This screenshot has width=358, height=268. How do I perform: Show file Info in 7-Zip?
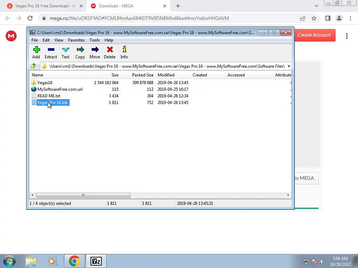[x=124, y=52]
